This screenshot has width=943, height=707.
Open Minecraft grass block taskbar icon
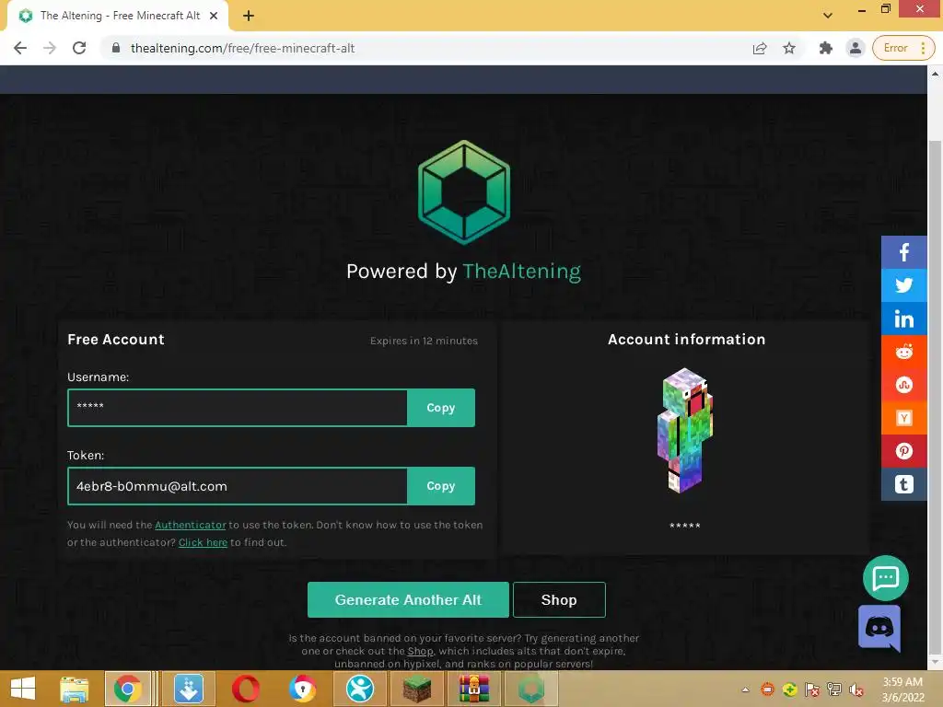click(x=417, y=689)
